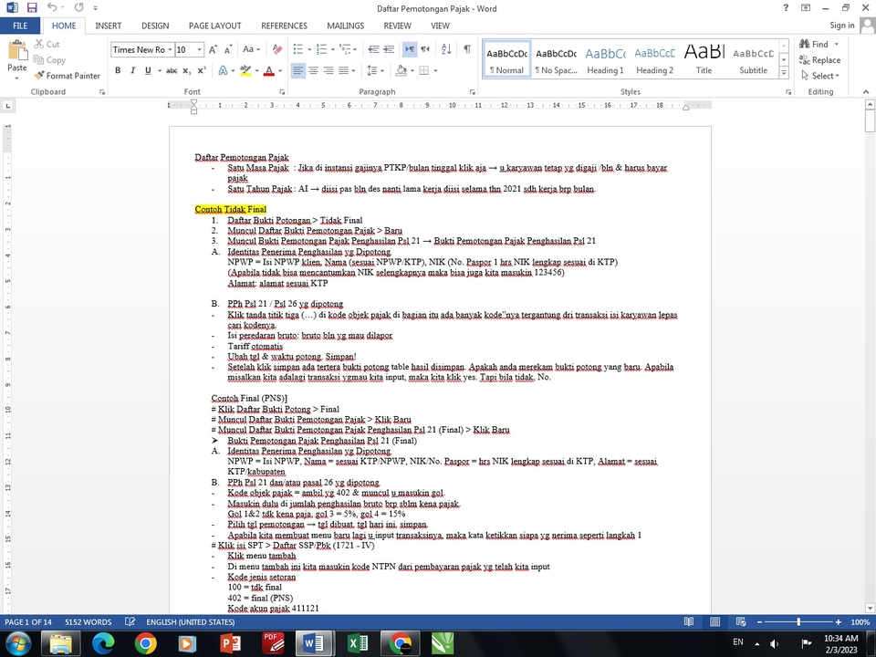Open the tab selector at ruler corner
This screenshot has height=657, width=876.
tap(8, 106)
